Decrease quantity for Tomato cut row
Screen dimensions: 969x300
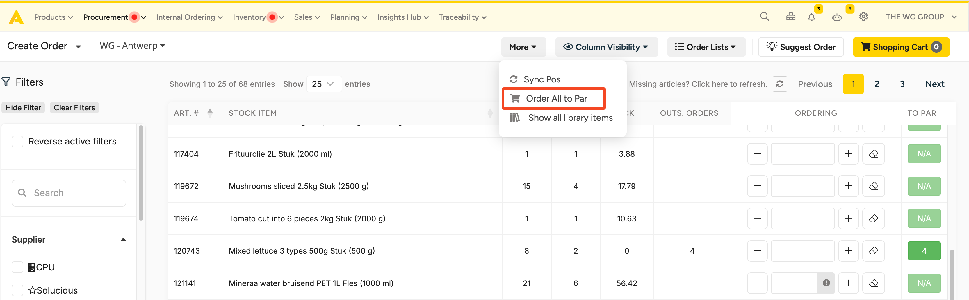pos(757,218)
